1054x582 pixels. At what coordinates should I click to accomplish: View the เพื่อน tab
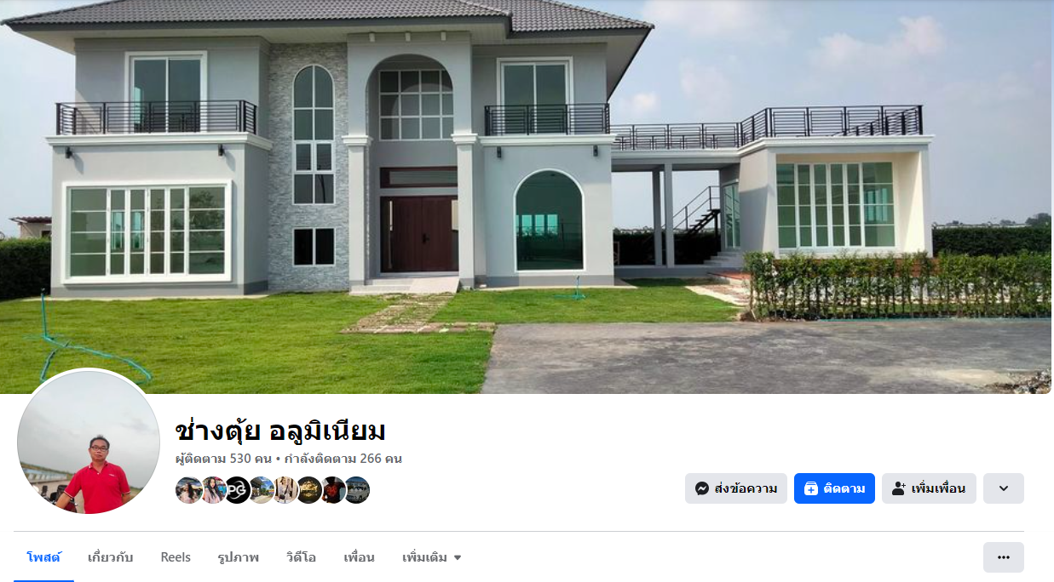coord(359,557)
